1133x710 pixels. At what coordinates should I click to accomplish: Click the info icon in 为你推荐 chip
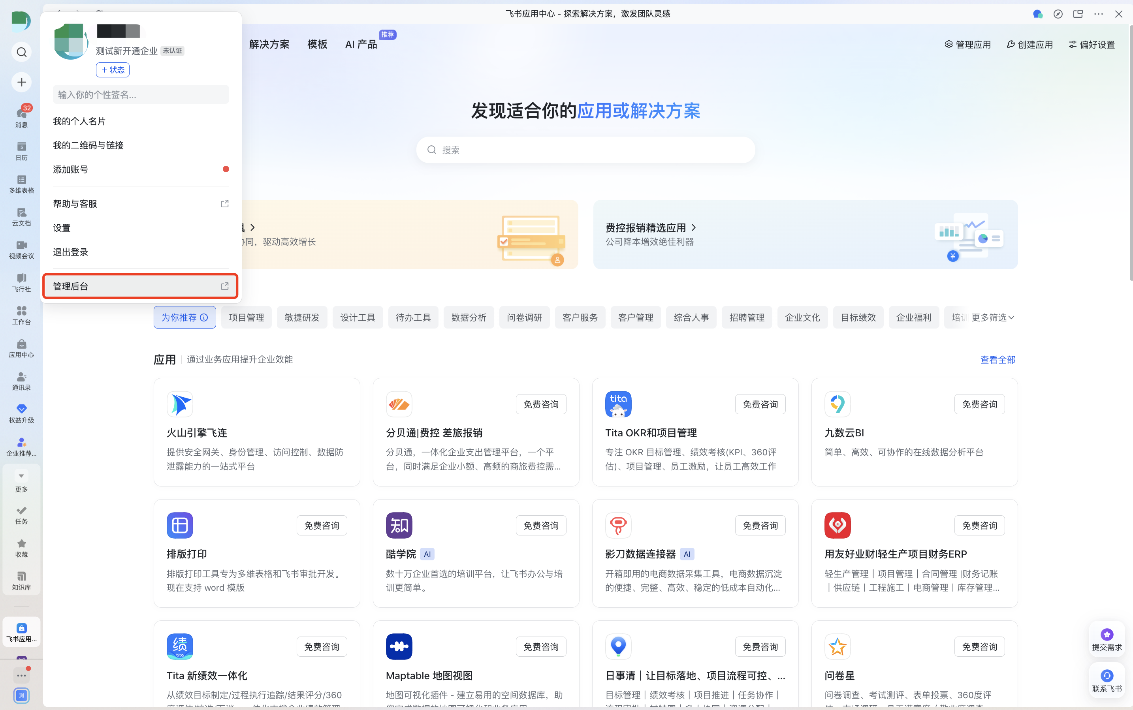pos(204,317)
